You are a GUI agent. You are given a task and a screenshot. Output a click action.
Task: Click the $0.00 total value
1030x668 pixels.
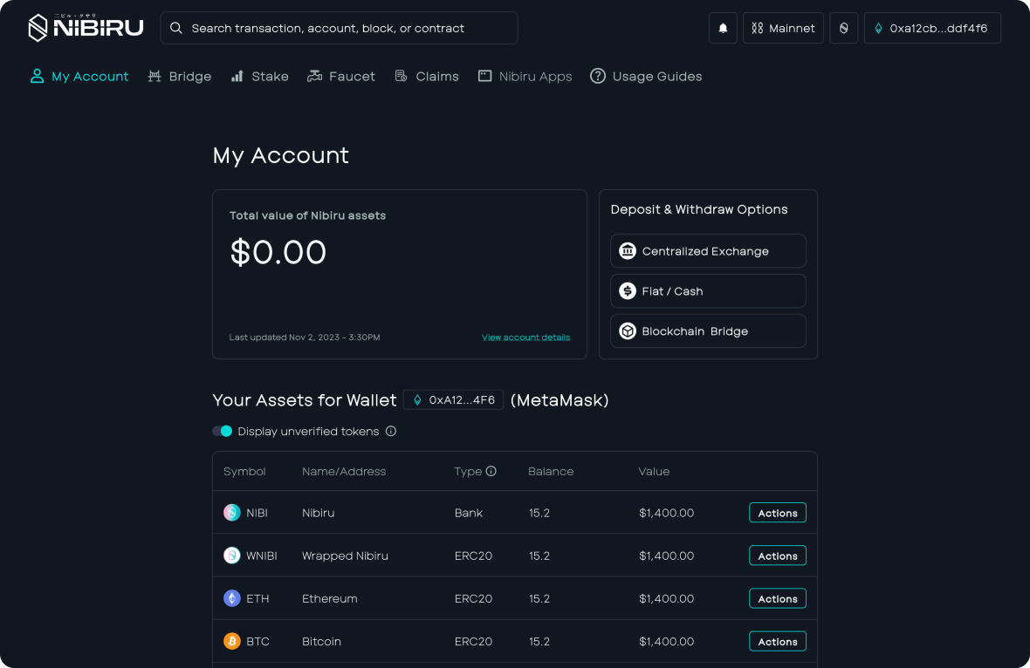click(278, 252)
